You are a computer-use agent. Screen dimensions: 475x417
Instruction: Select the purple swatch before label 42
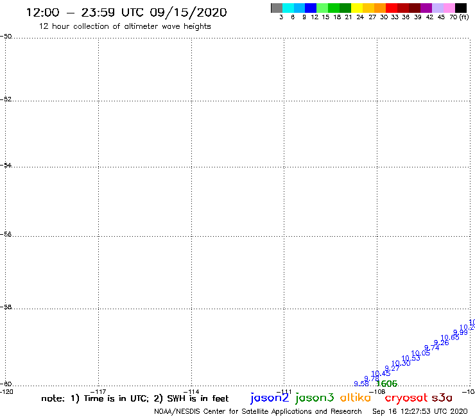[426, 8]
